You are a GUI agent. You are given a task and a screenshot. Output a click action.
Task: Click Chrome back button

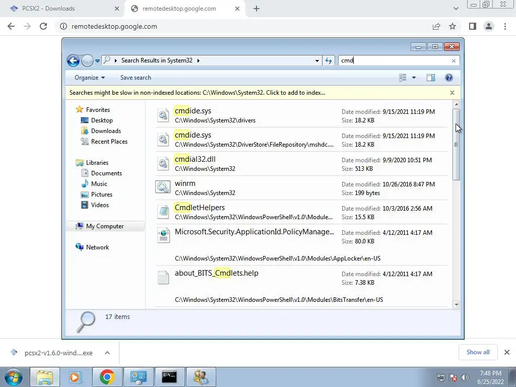click(11, 26)
